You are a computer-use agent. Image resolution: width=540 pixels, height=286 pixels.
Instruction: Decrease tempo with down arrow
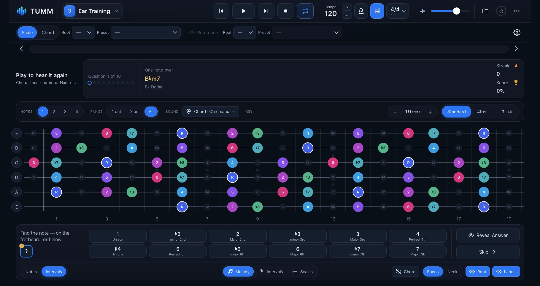pyautogui.click(x=347, y=15)
